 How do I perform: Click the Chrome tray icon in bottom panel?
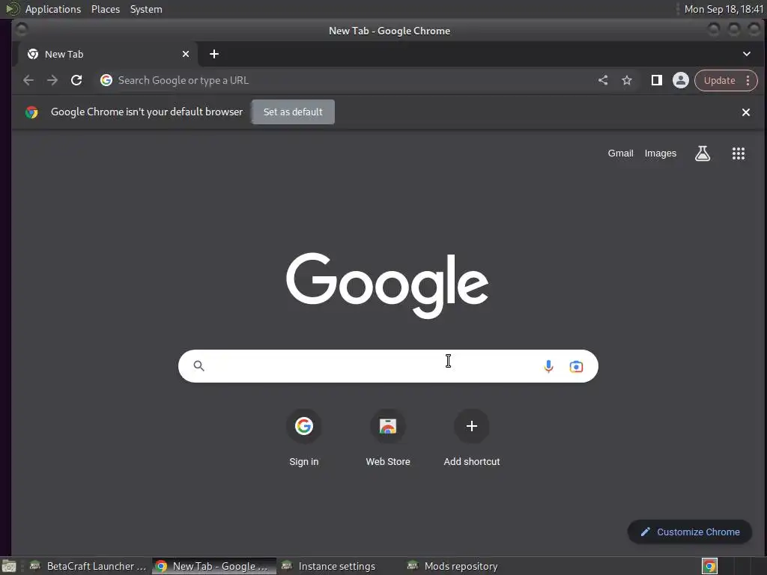[709, 566]
